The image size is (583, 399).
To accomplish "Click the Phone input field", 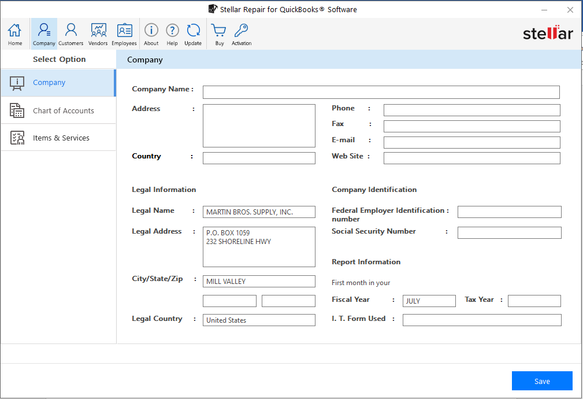I will coord(472,110).
